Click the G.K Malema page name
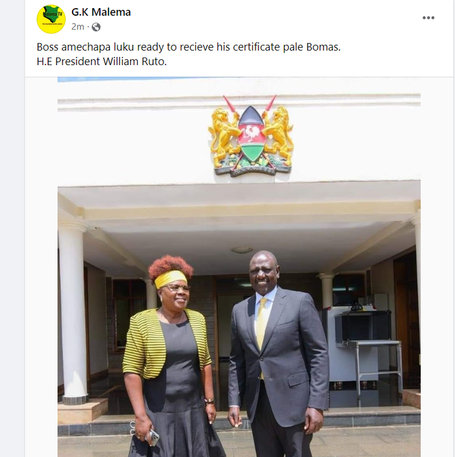Screen dimensions: 455x457 tap(101, 12)
